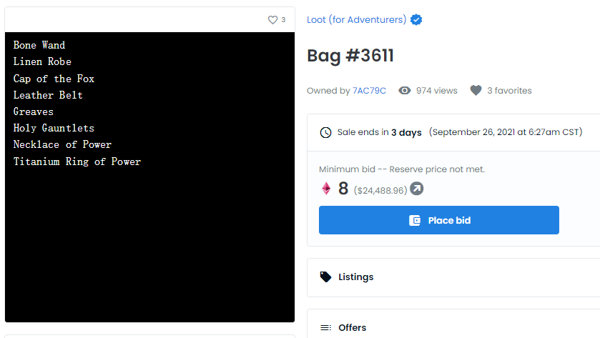Screen dimensions: 600x338
Task: Click the filled heart favorites icon
Action: coord(476,91)
